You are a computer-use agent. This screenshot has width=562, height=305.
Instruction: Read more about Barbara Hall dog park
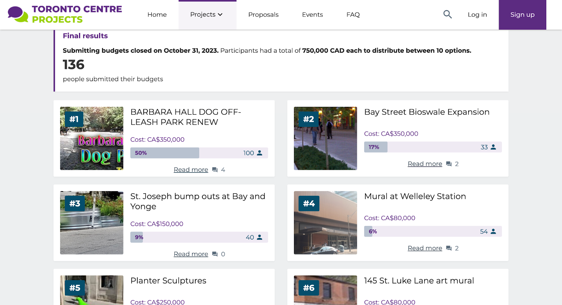click(x=191, y=170)
